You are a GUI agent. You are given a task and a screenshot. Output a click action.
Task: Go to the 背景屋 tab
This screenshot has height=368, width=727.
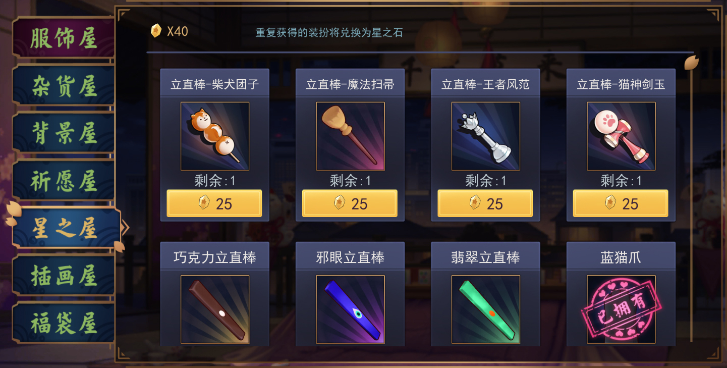tap(64, 134)
